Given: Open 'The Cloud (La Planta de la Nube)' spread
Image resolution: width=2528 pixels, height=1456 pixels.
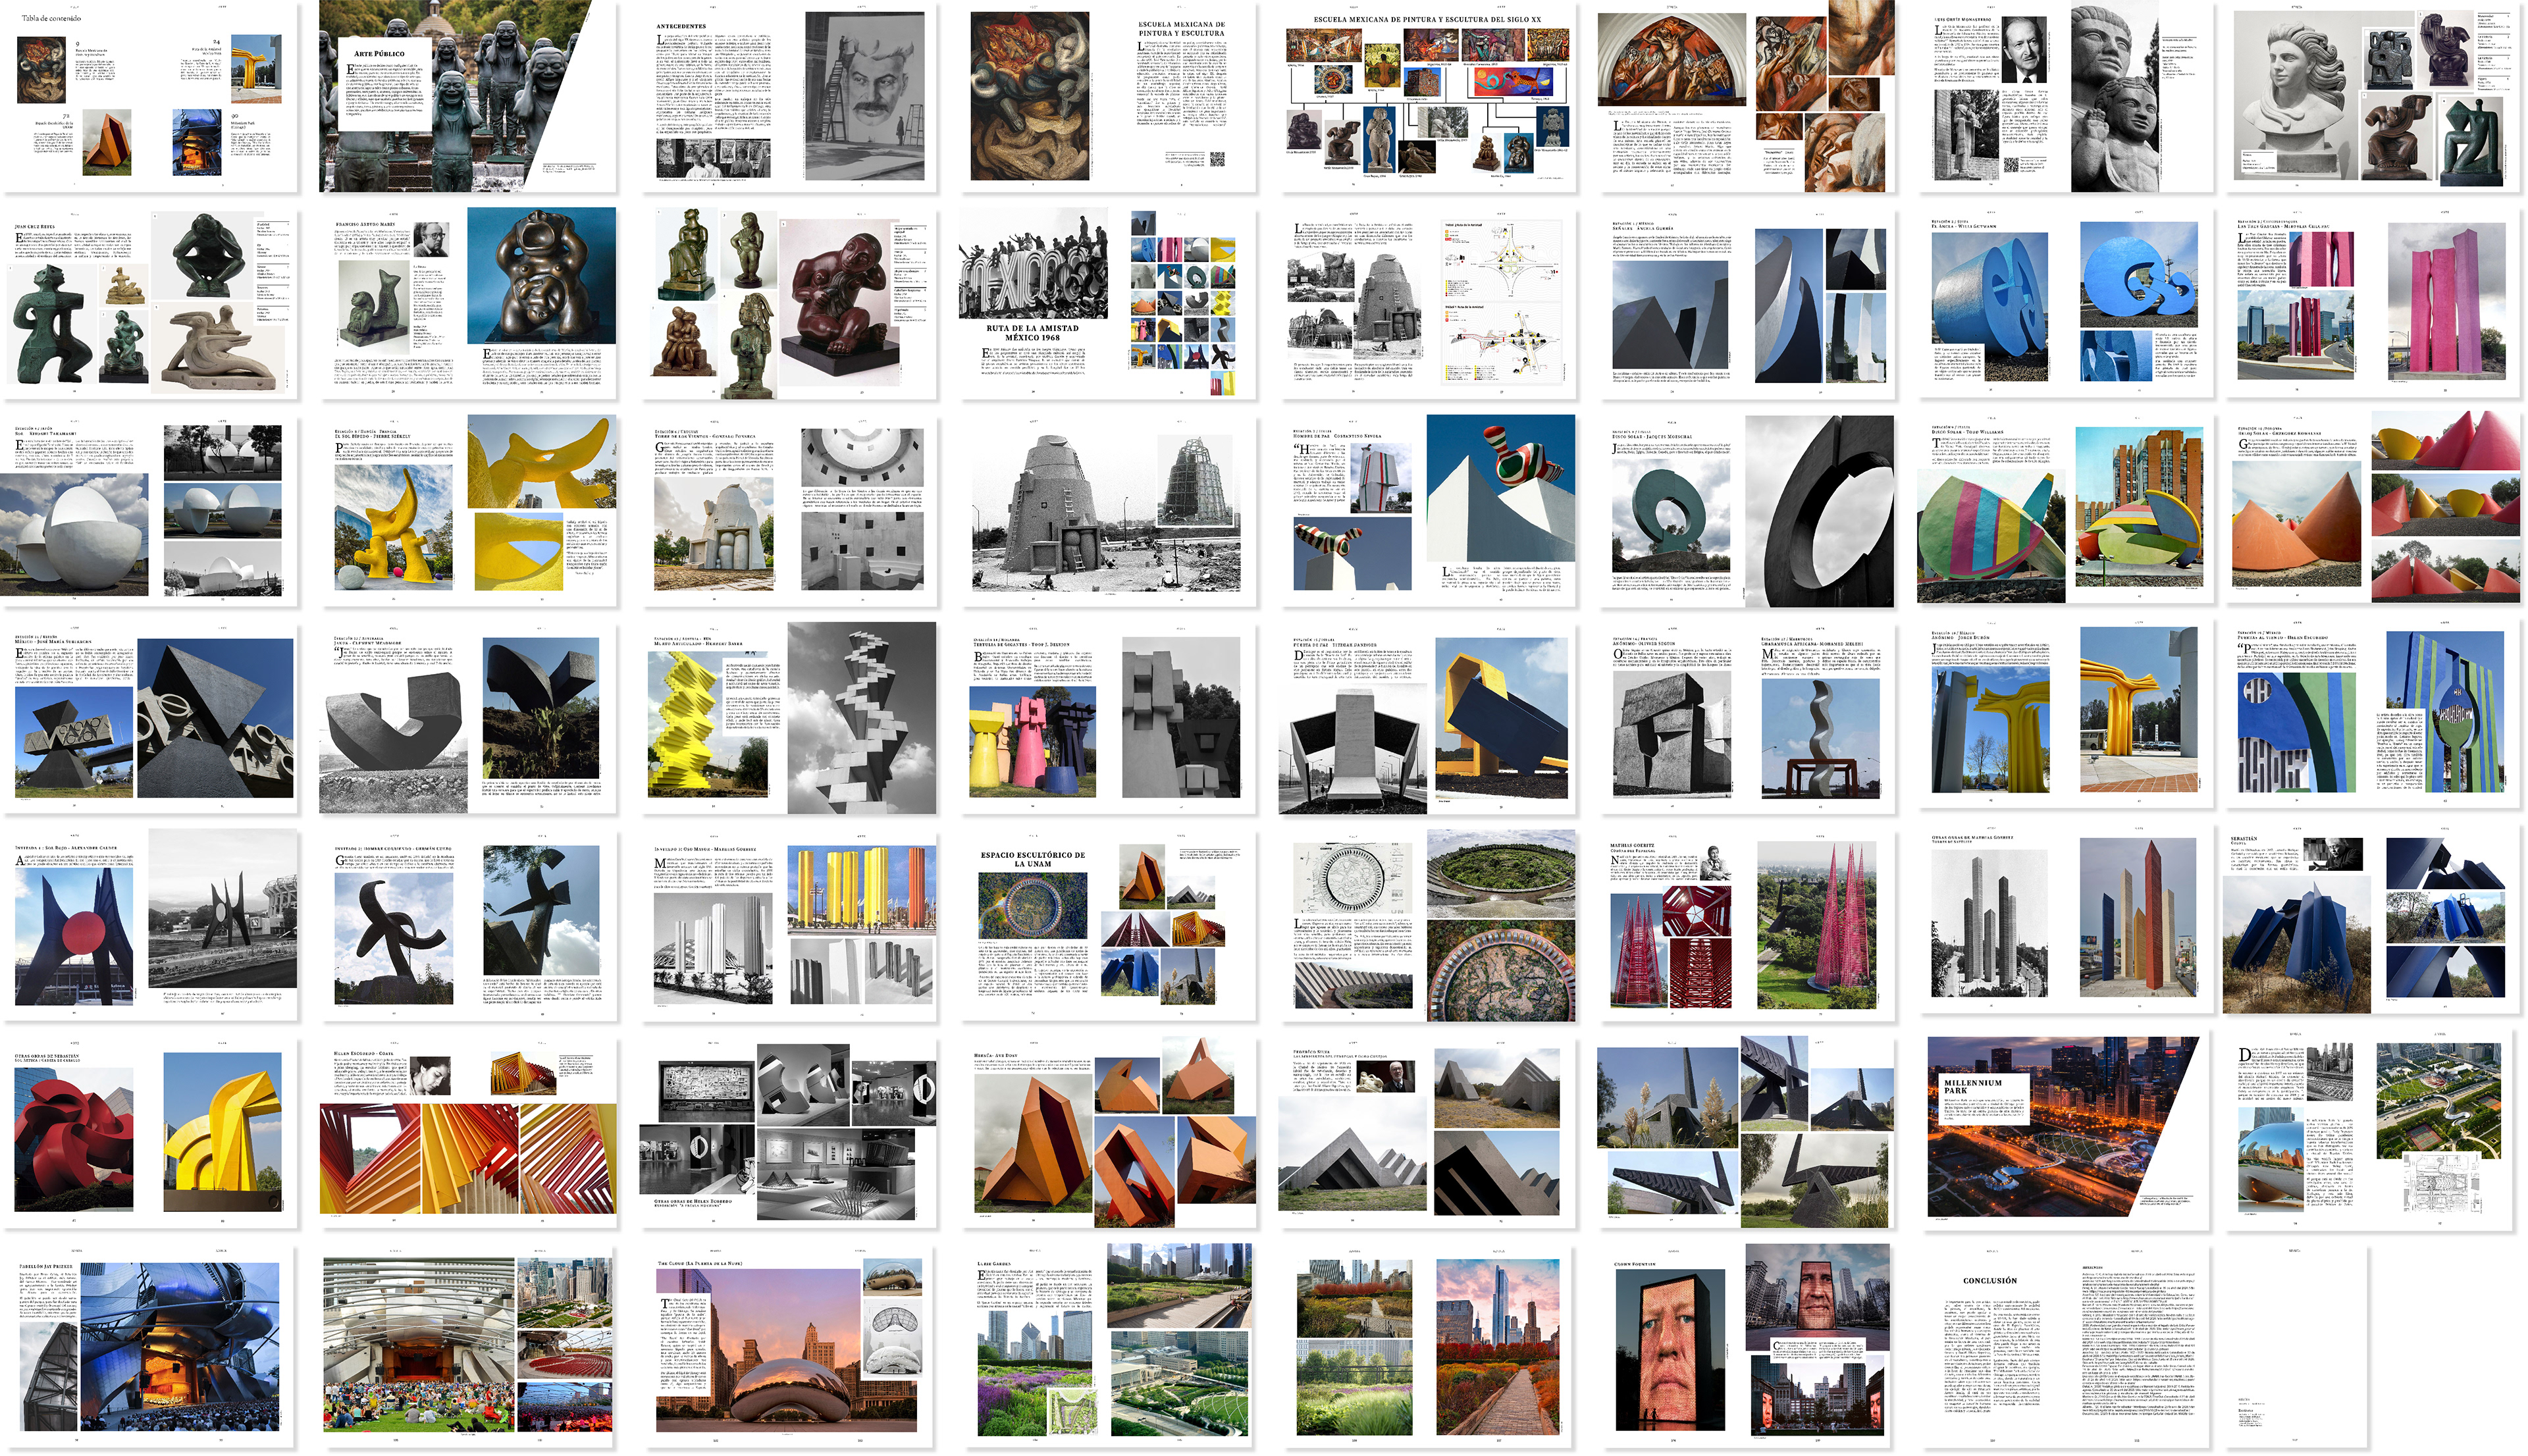Looking at the screenshot, I should click(789, 1346).
